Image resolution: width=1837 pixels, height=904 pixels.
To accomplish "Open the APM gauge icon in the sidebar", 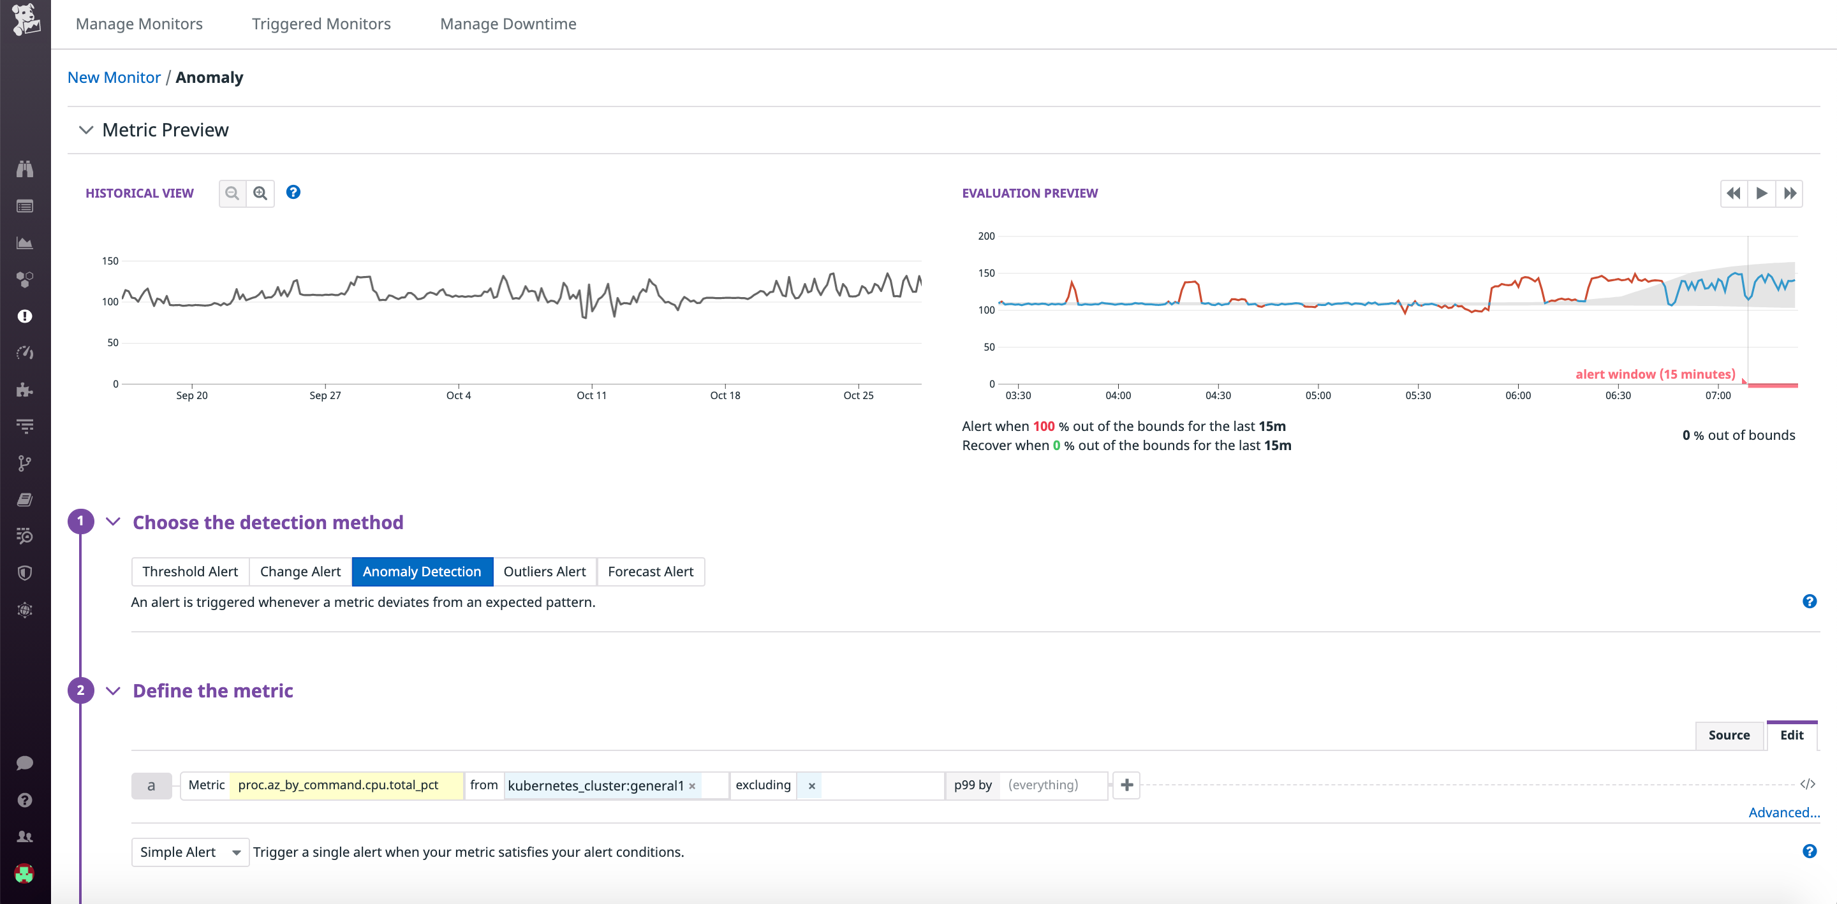I will tap(25, 352).
